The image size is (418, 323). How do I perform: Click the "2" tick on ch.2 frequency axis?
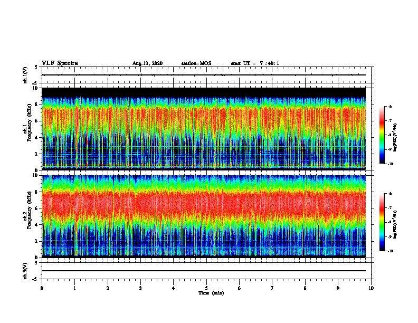point(36,241)
